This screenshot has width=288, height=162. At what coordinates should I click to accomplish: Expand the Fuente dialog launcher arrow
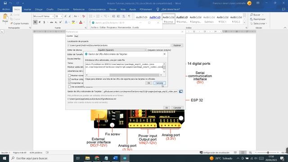point(85,28)
